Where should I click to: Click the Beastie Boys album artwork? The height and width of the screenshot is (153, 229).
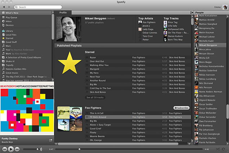click(x=27, y=112)
